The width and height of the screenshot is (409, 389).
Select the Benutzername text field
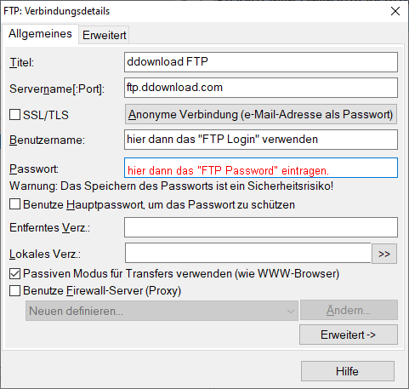coord(261,140)
